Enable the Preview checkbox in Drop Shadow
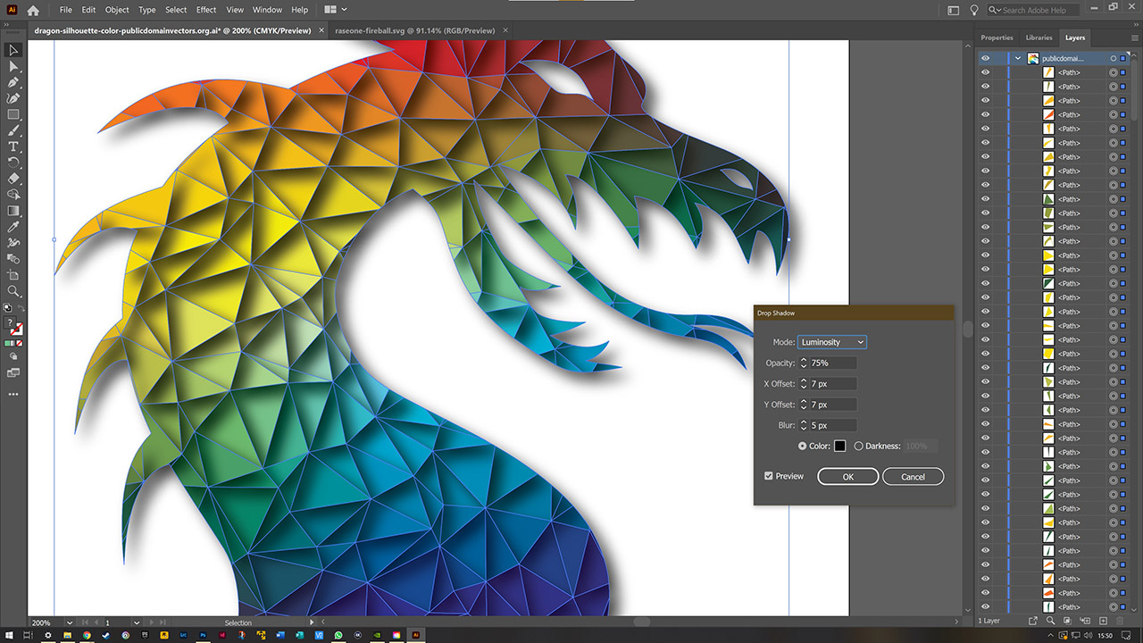Image resolution: width=1143 pixels, height=643 pixels. [x=770, y=476]
